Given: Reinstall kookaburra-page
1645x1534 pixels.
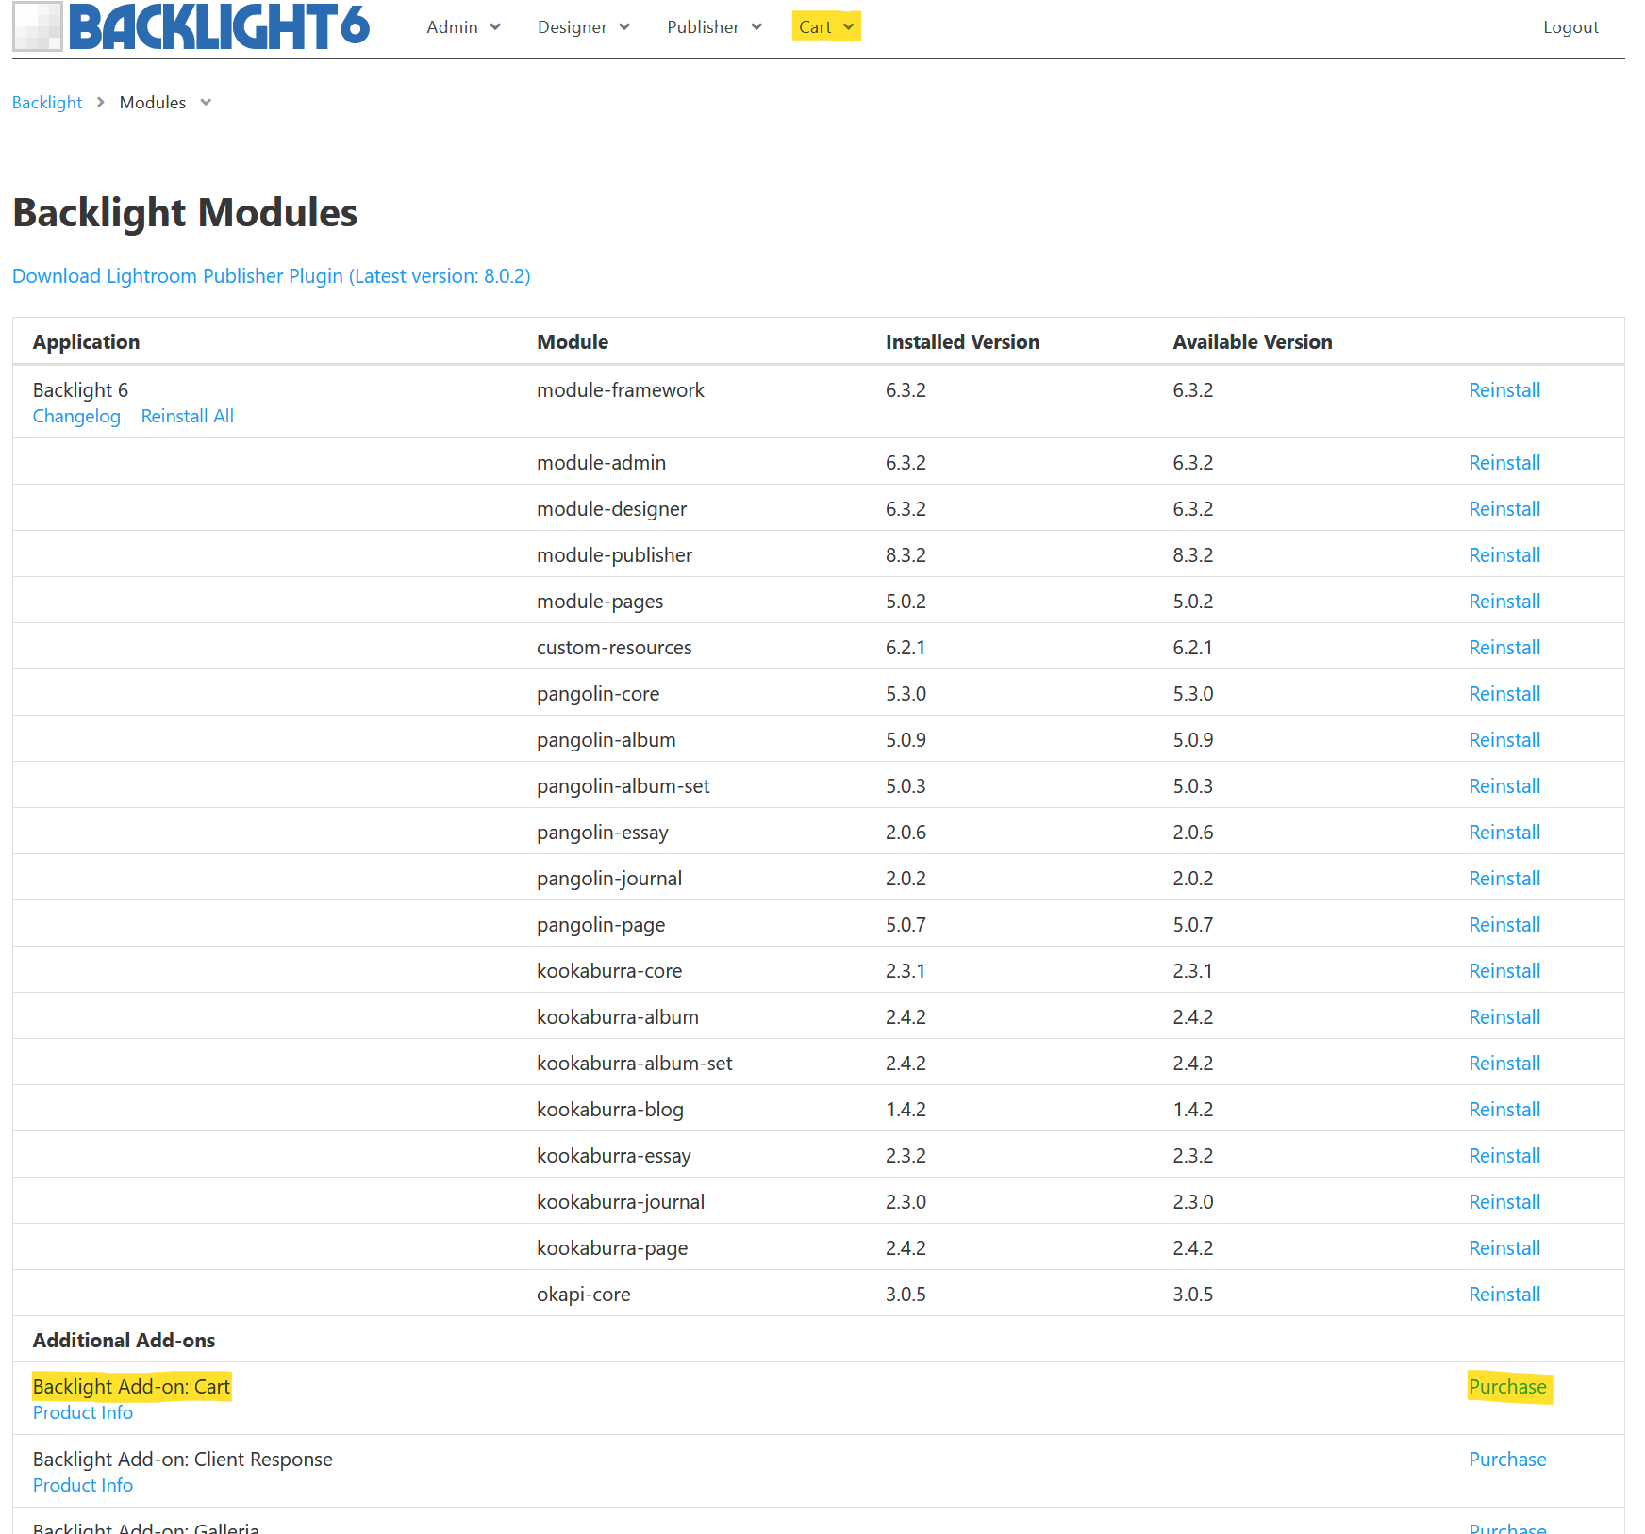Looking at the screenshot, I should tap(1504, 1248).
